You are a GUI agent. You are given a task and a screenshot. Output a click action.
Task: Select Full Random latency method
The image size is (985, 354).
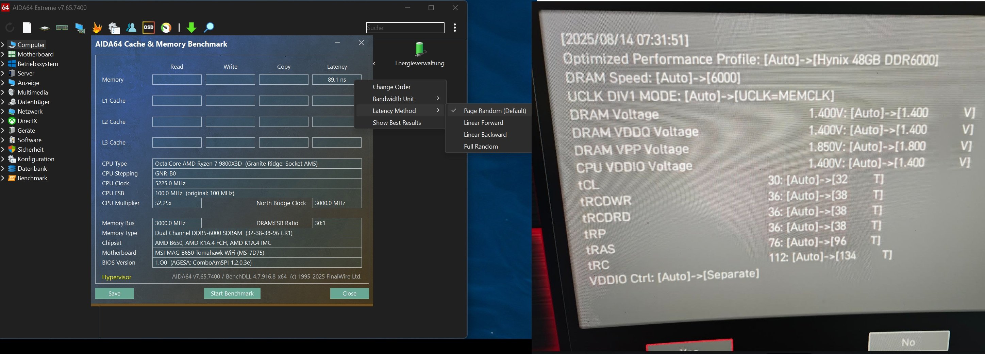click(489, 146)
